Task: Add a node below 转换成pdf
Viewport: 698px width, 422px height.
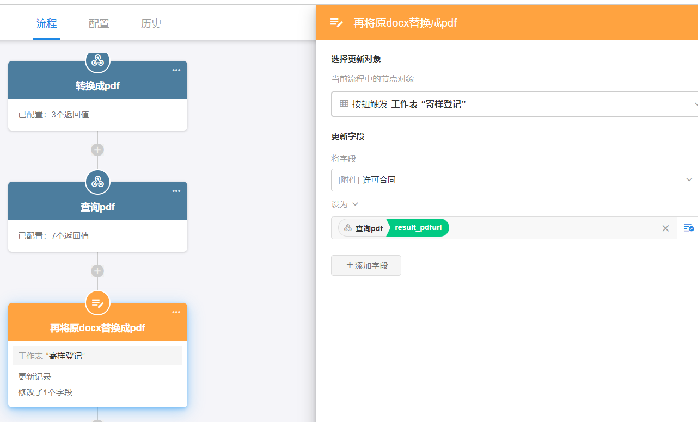Action: point(97,150)
